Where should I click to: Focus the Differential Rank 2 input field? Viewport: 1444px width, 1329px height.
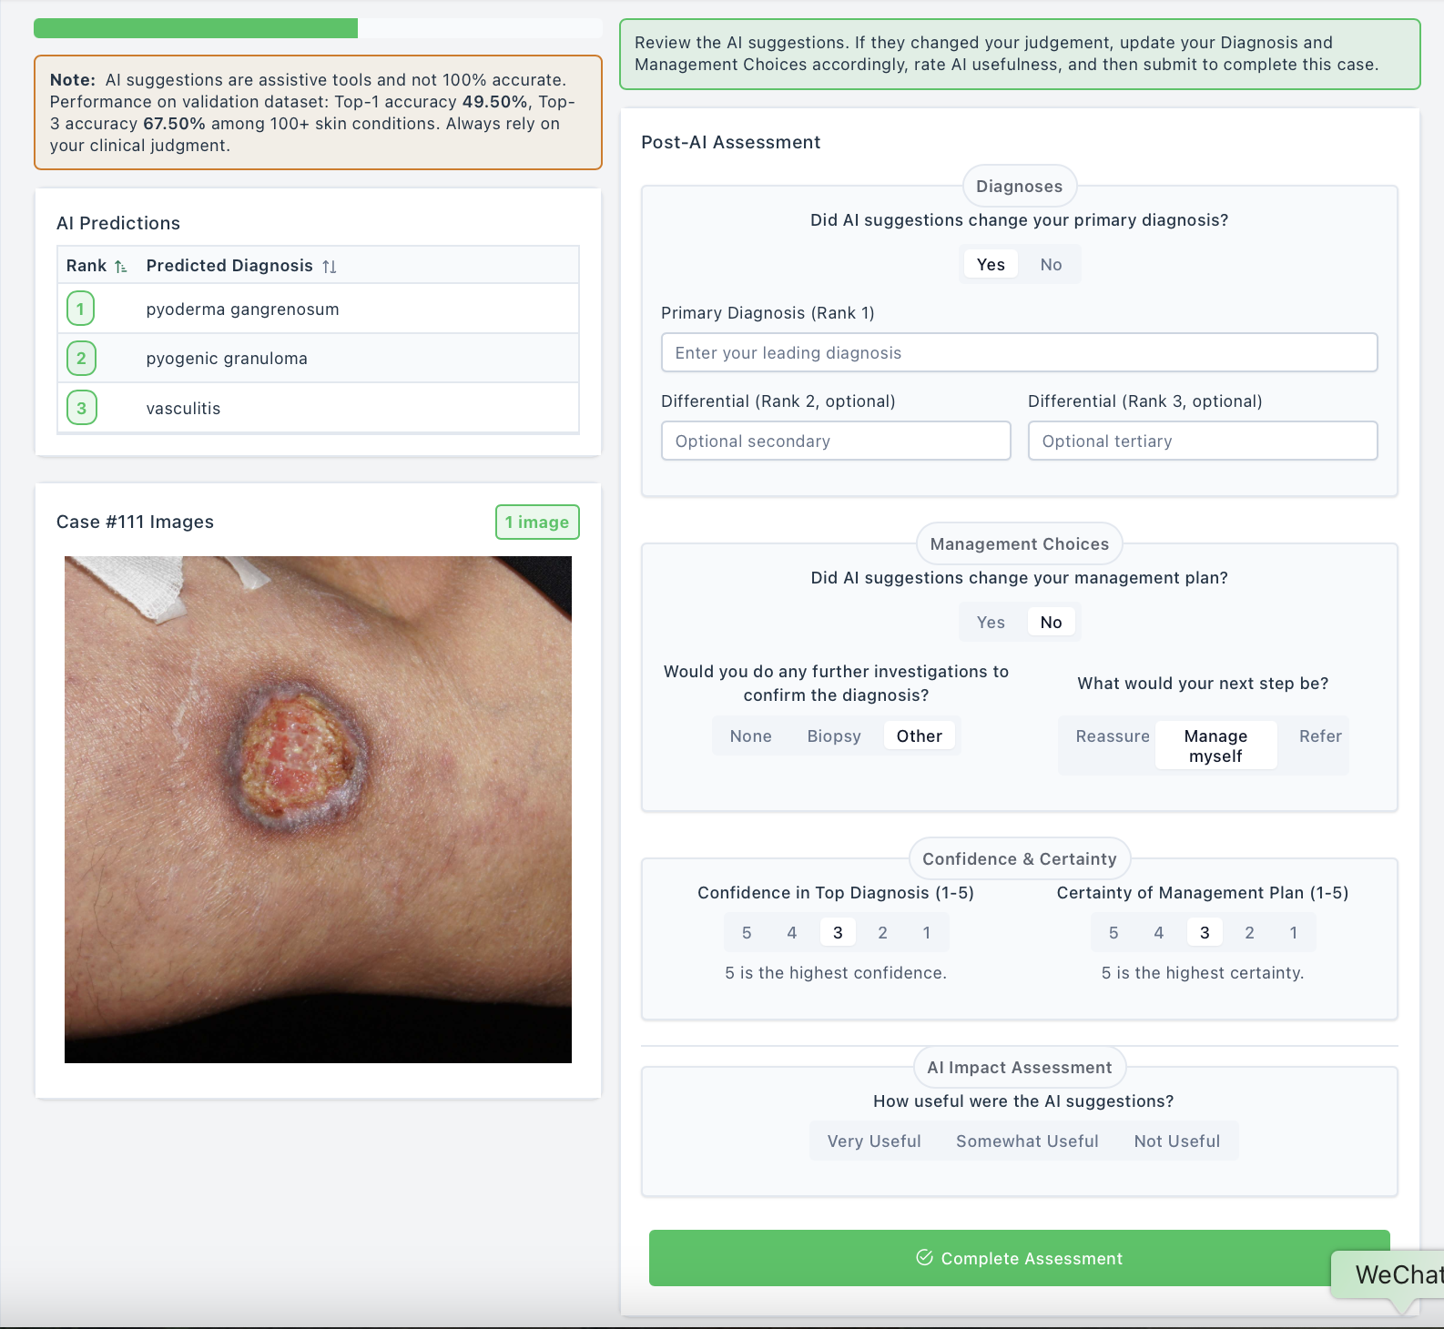[836, 441]
